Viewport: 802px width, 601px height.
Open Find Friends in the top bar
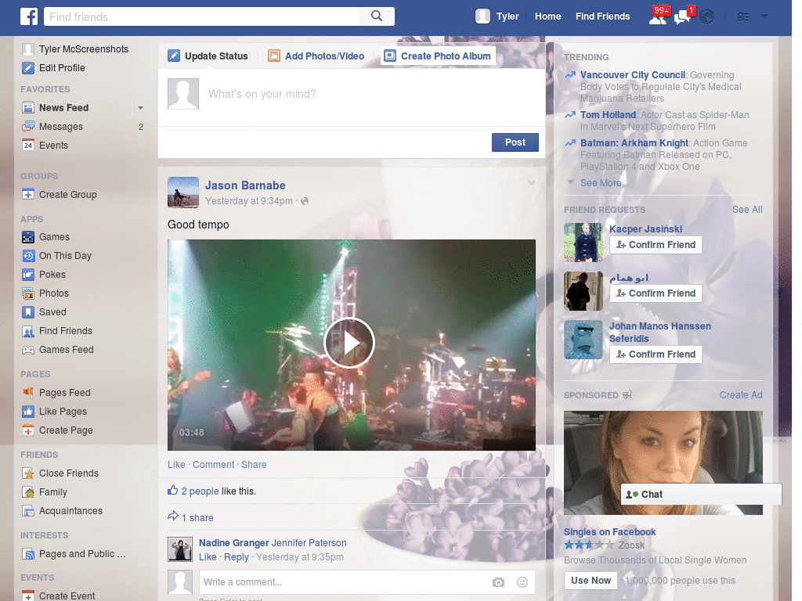(x=602, y=16)
